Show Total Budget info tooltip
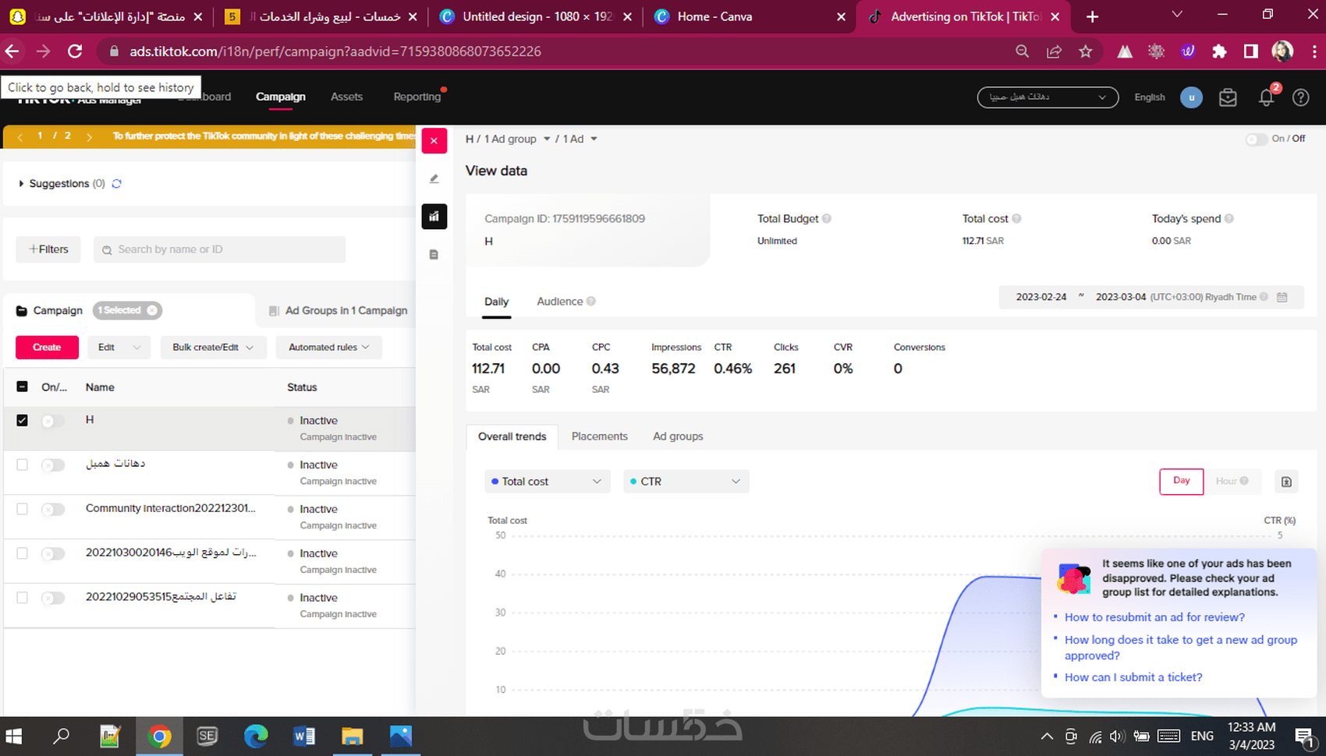Screen dimensions: 1326x756 pyautogui.click(x=827, y=219)
